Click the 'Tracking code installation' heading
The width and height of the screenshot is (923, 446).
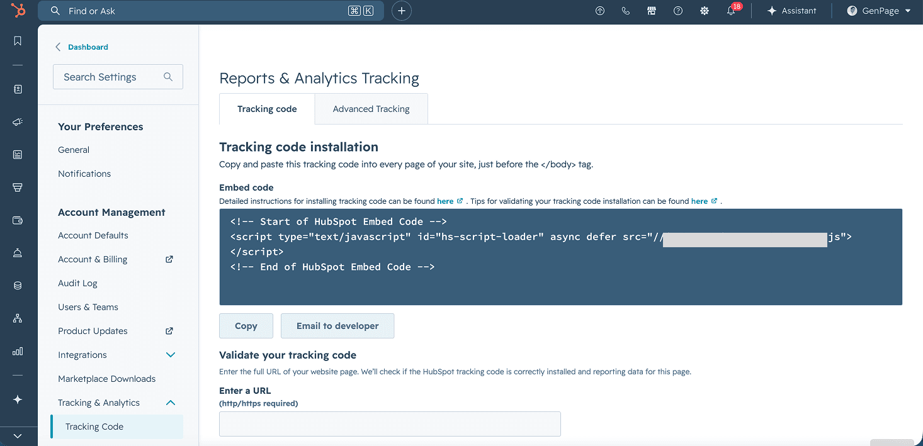299,147
